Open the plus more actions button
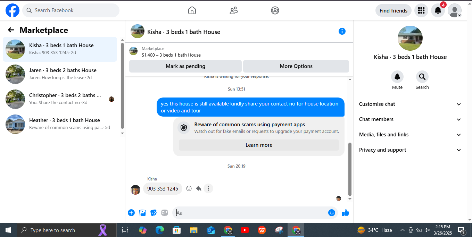472x237 pixels. [131, 213]
